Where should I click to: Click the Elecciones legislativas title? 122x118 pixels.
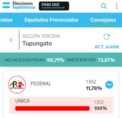(x=24, y=5)
